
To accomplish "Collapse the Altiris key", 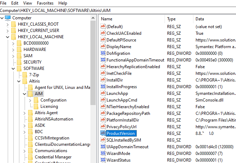I will point(19,81).
